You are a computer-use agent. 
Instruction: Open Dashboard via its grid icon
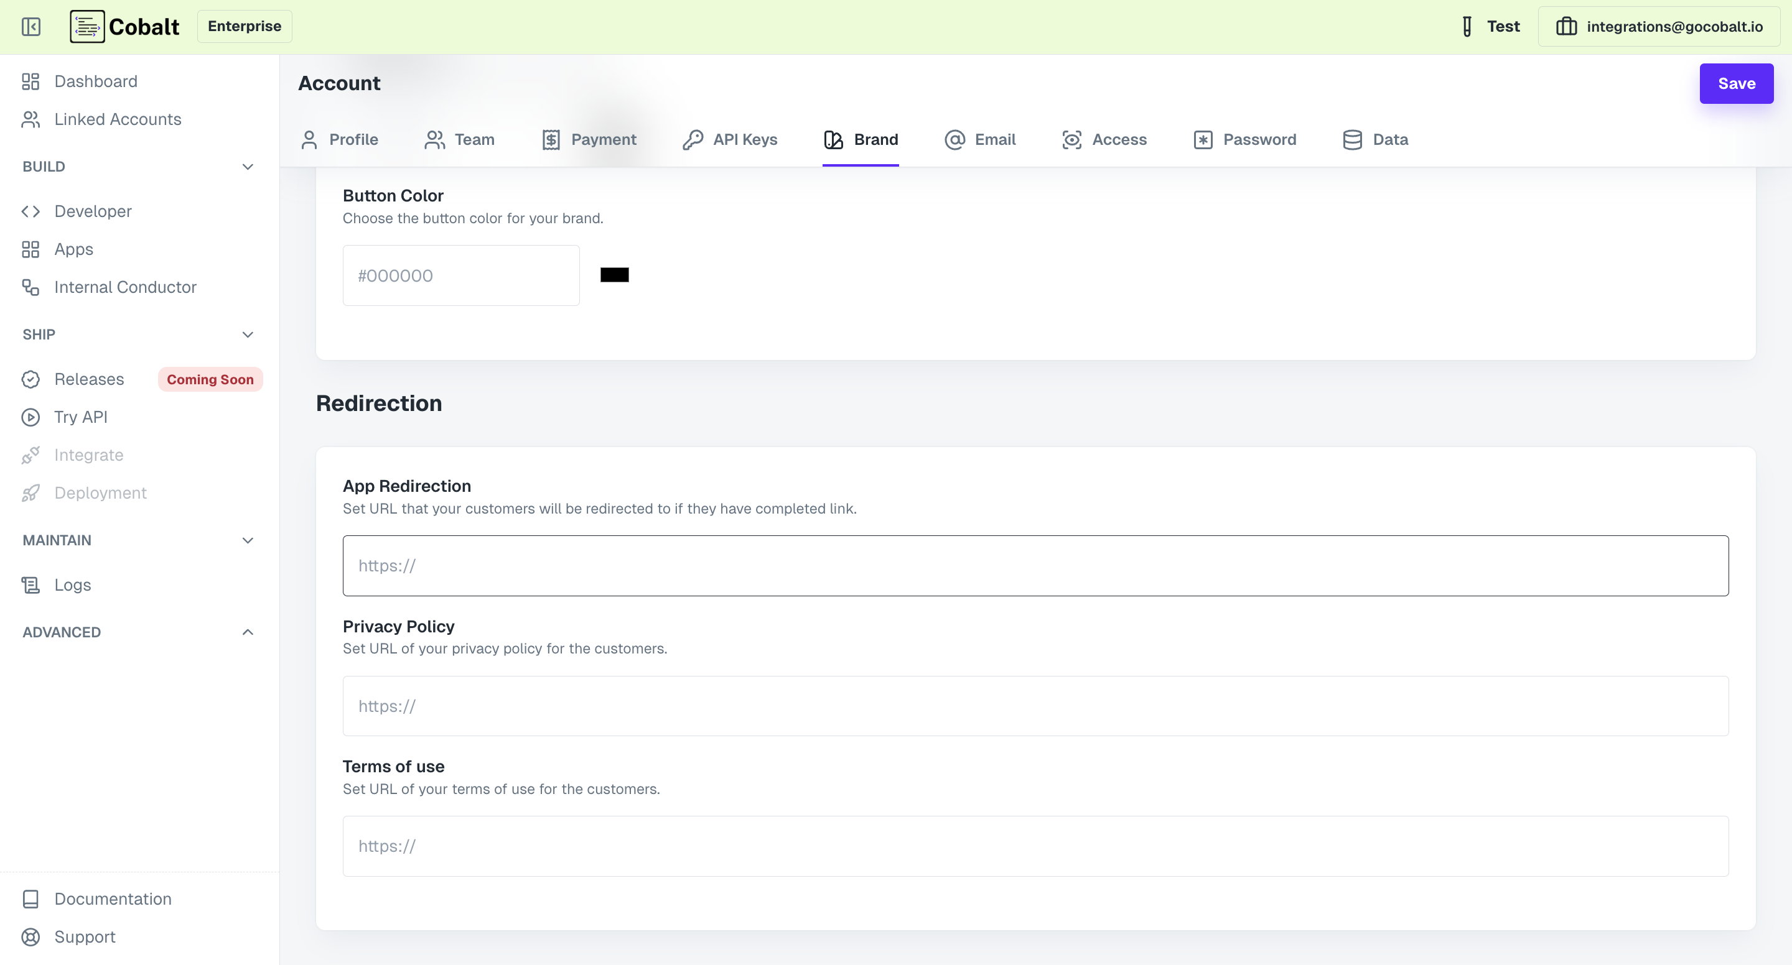coord(30,81)
